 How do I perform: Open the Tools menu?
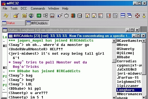[x=14, y=8]
